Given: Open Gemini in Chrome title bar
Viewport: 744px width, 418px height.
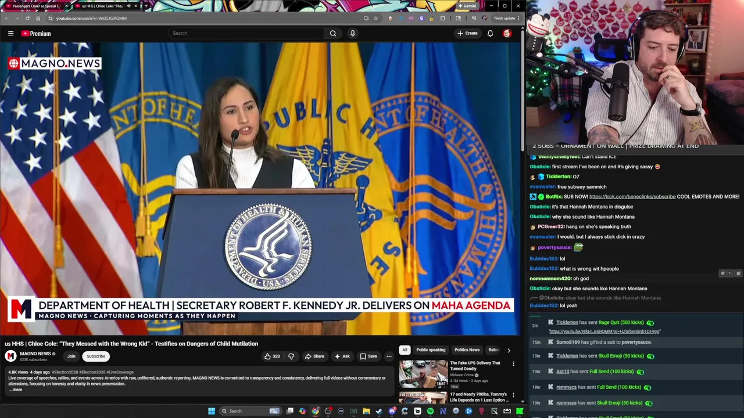Looking at the screenshot, I should (x=467, y=6).
